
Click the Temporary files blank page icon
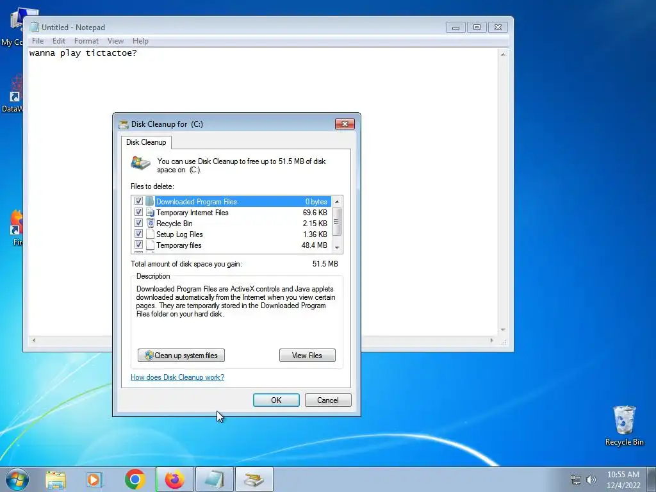pyautogui.click(x=150, y=245)
